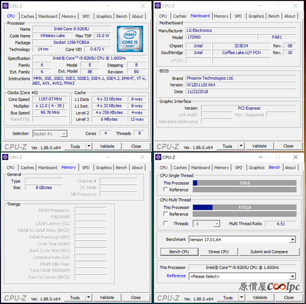
Task: Click Close button in Memory window
Action: [x=136, y=297]
